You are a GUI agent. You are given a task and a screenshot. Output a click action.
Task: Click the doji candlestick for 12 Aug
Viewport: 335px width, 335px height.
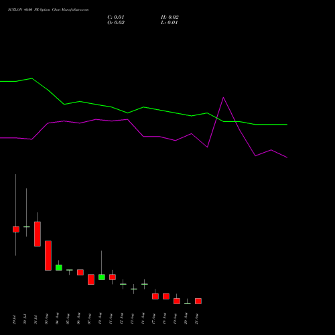click(123, 284)
